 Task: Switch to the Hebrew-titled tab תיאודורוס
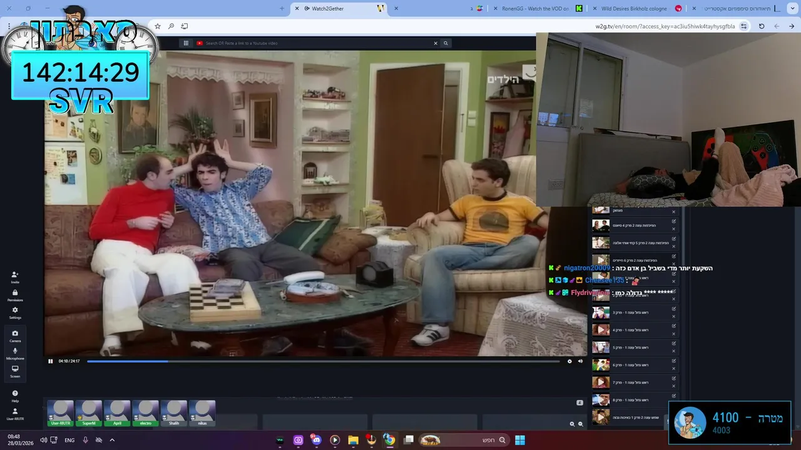click(x=738, y=8)
